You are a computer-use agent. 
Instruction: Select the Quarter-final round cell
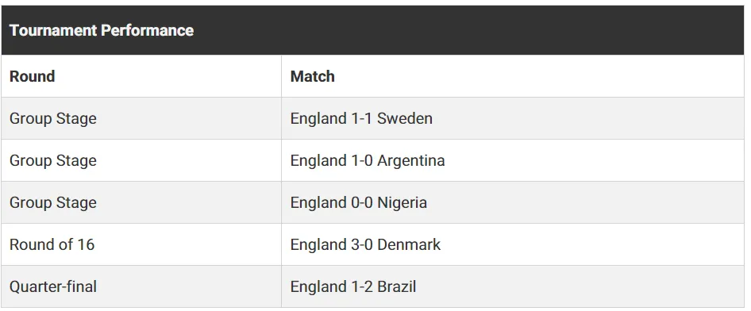coord(141,286)
